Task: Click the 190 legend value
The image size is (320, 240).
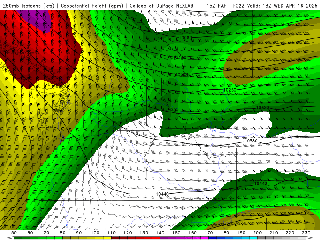Action: (x=241, y=233)
